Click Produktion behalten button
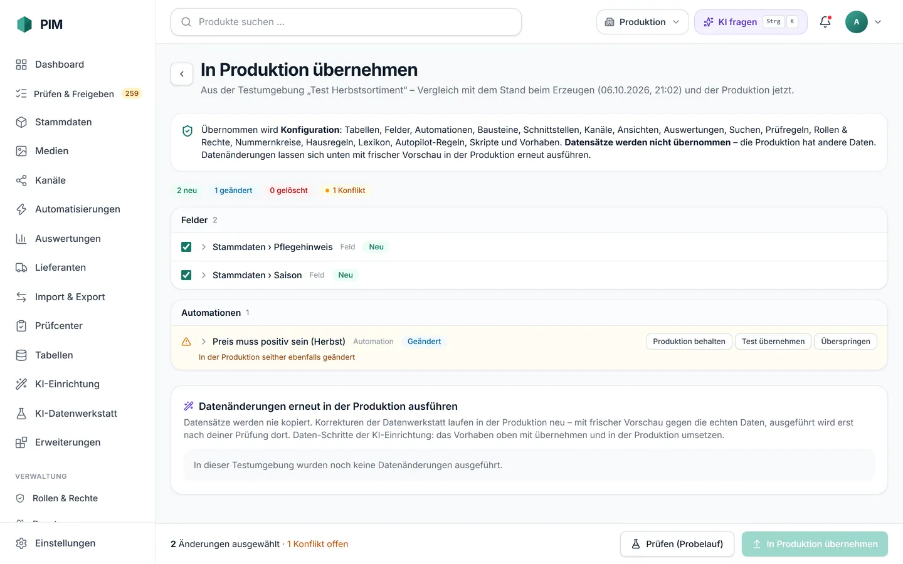The height and width of the screenshot is (564, 903). pos(689,342)
